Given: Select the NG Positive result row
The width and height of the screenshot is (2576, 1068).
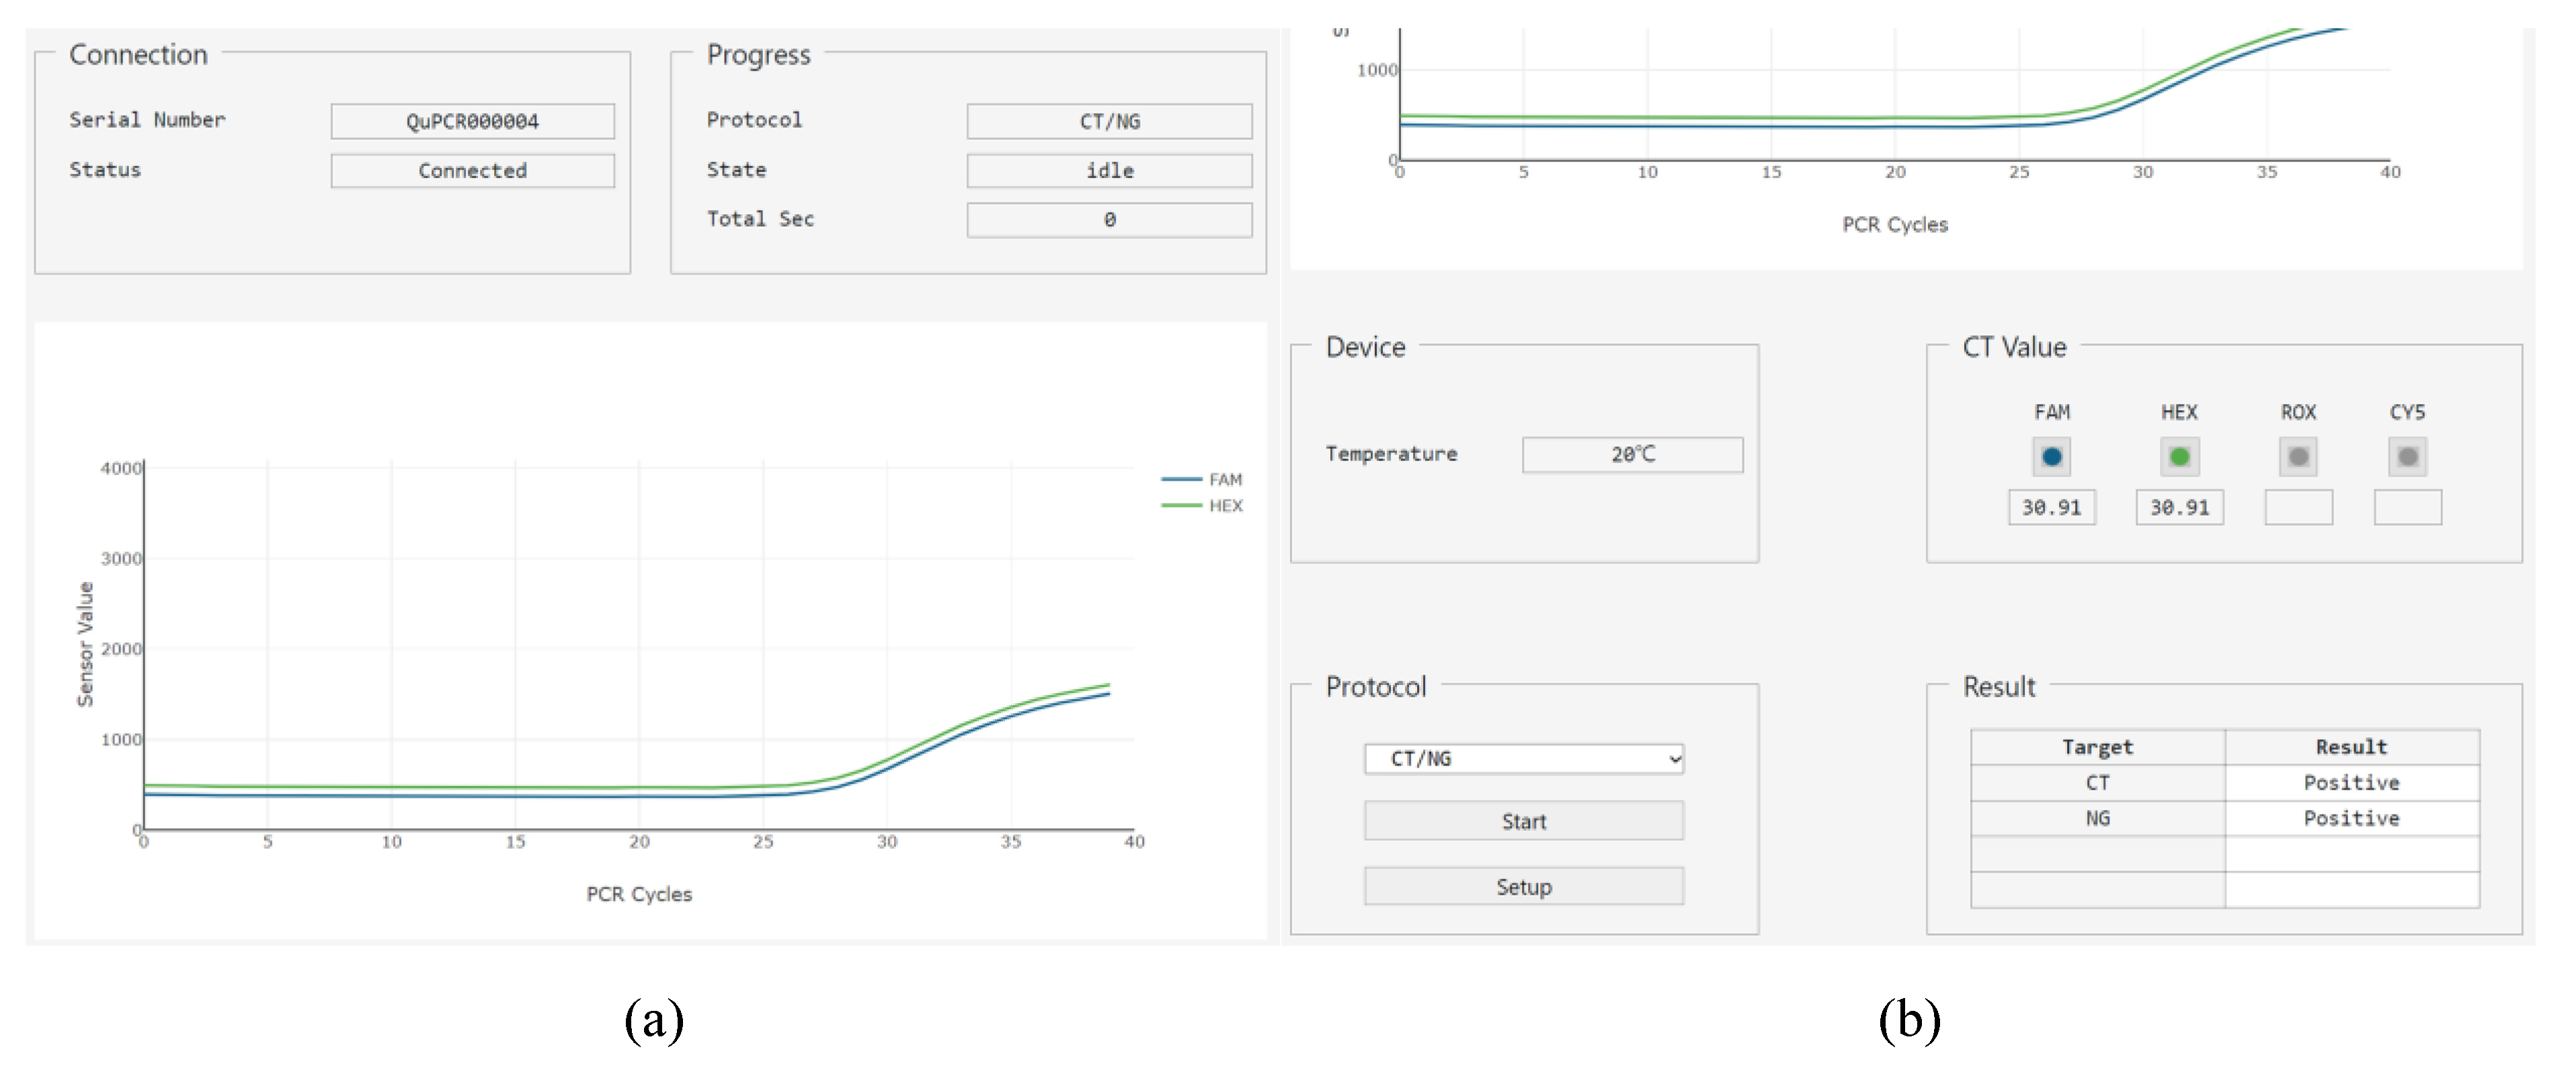Looking at the screenshot, I should [x=2224, y=819].
